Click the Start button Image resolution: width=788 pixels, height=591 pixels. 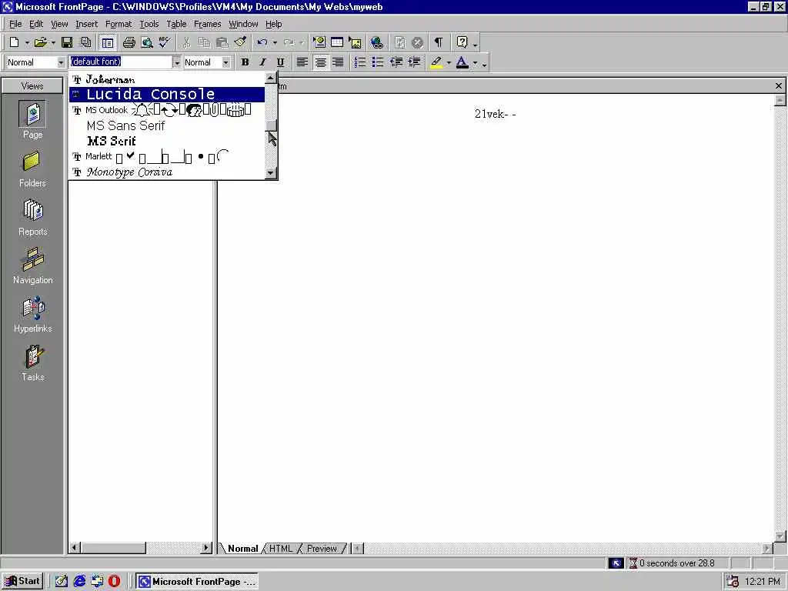(x=22, y=581)
